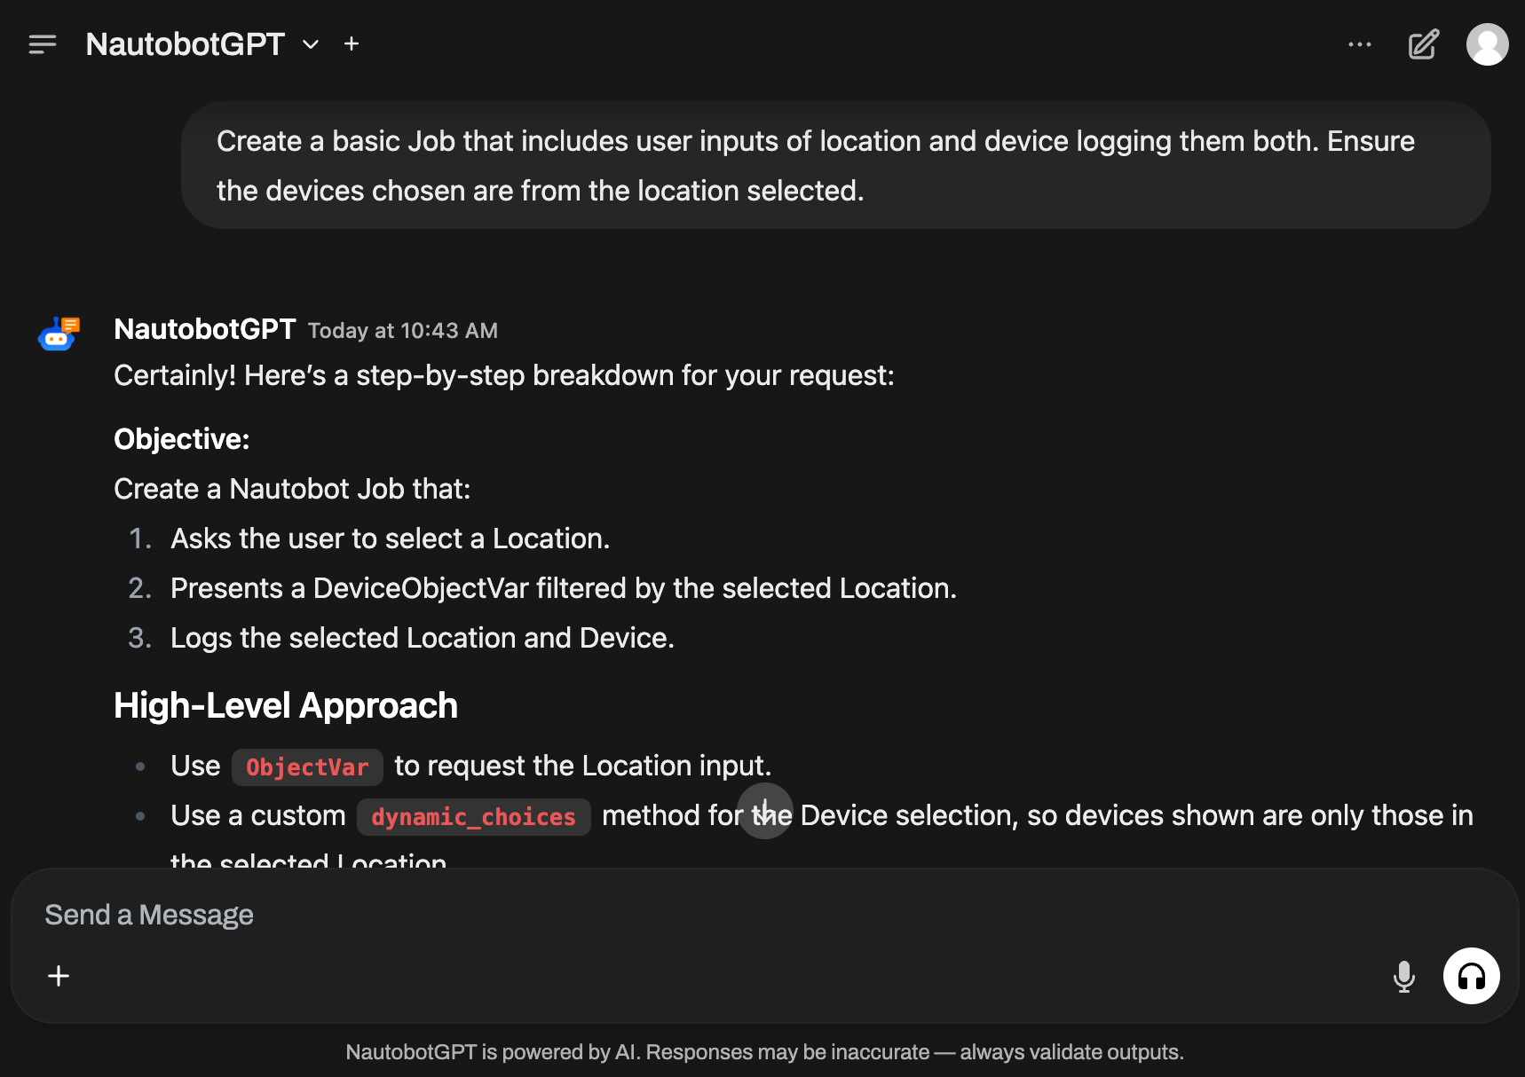Open attachments with the plus button
Viewport: 1525px width, 1077px height.
(59, 976)
